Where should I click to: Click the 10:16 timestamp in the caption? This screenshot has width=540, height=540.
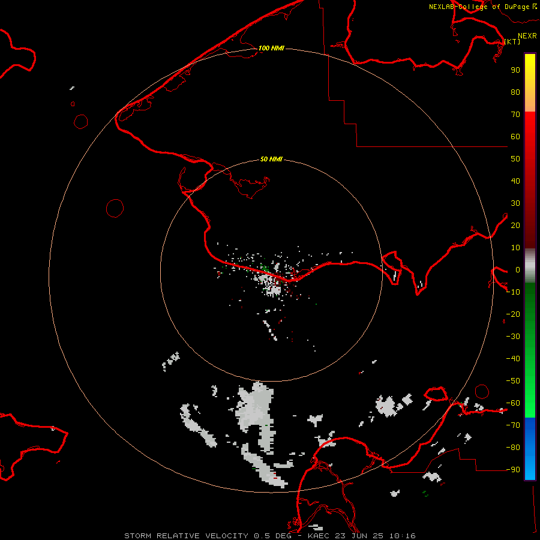pos(403,536)
